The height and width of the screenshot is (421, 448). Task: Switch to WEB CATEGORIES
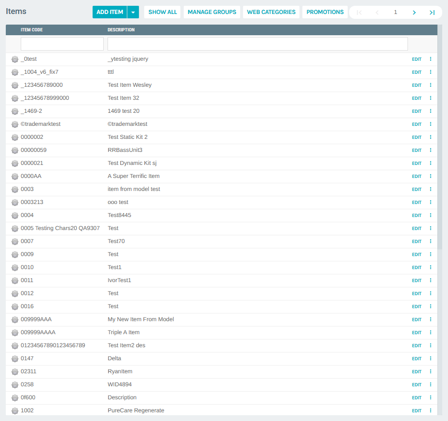point(271,12)
